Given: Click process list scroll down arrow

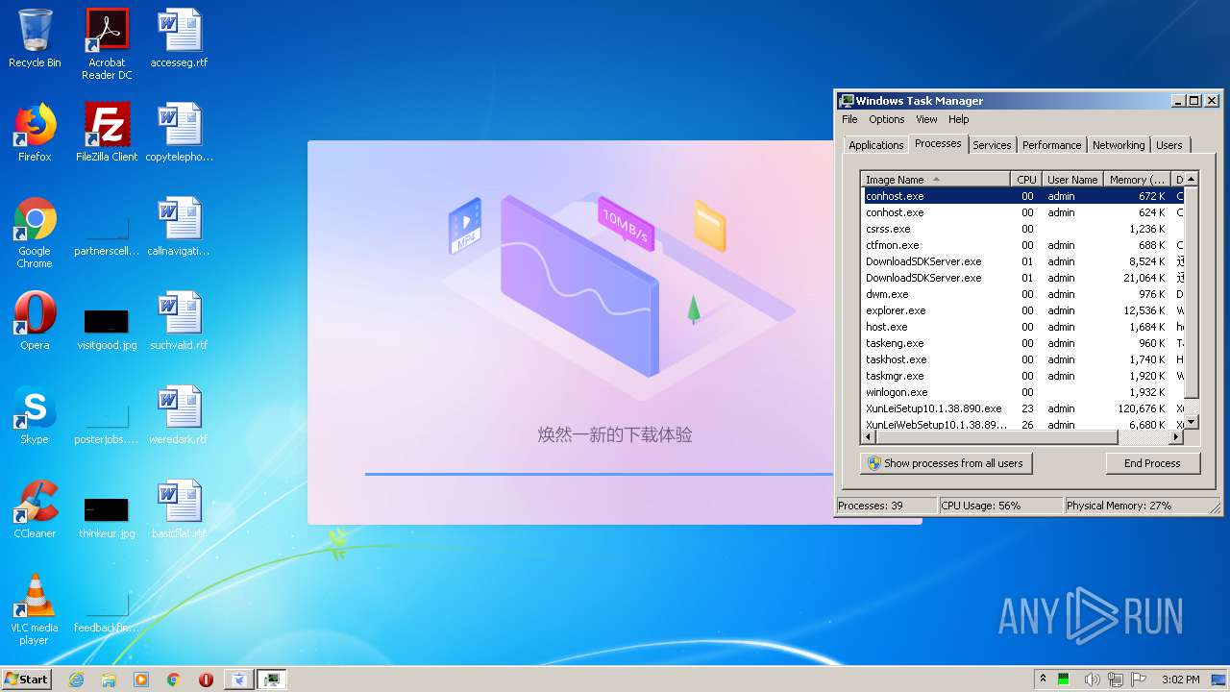Looking at the screenshot, I should 1191,422.
